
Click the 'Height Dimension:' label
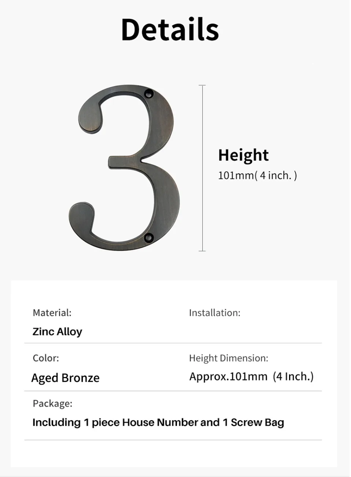coord(229,358)
